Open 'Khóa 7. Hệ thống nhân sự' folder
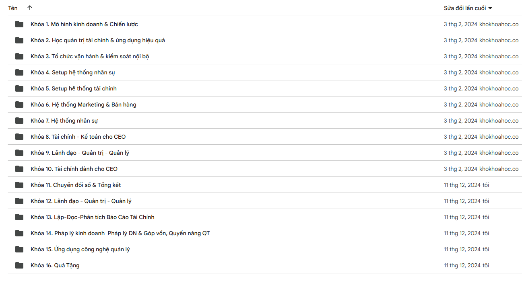This screenshot has height=283, width=522. pos(64,121)
